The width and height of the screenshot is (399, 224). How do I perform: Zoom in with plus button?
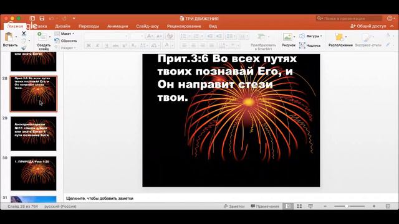(374, 206)
